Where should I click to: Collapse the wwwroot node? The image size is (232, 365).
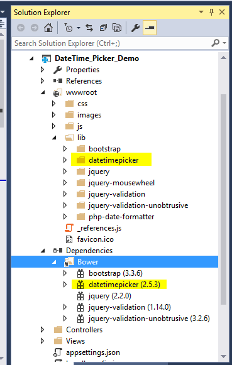(x=43, y=92)
